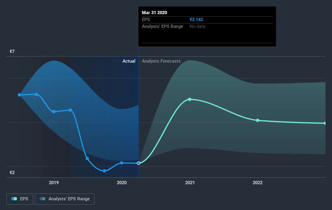332x210 pixels.
Task: Toggle the Analysts' EPS Range legend
Action: pyautogui.click(x=65, y=199)
